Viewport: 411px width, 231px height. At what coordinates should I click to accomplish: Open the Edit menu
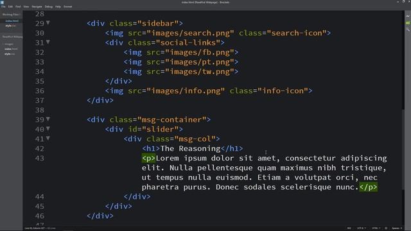[10, 6]
